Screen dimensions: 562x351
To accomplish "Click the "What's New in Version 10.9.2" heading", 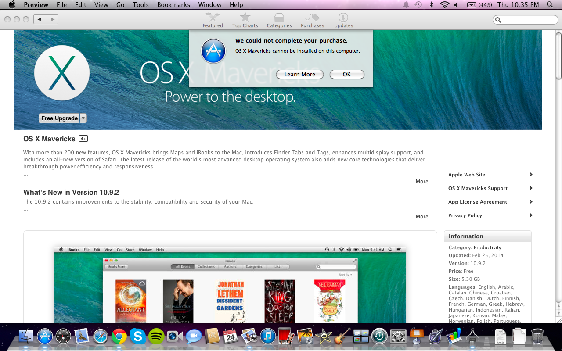I will 71,192.
